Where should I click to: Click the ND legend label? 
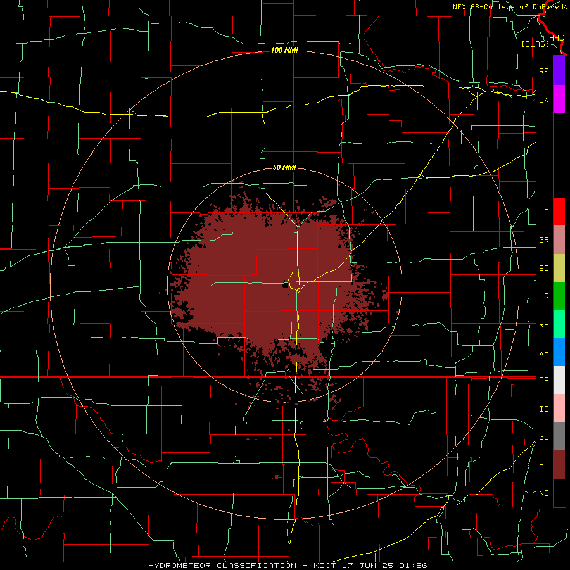pyautogui.click(x=543, y=493)
